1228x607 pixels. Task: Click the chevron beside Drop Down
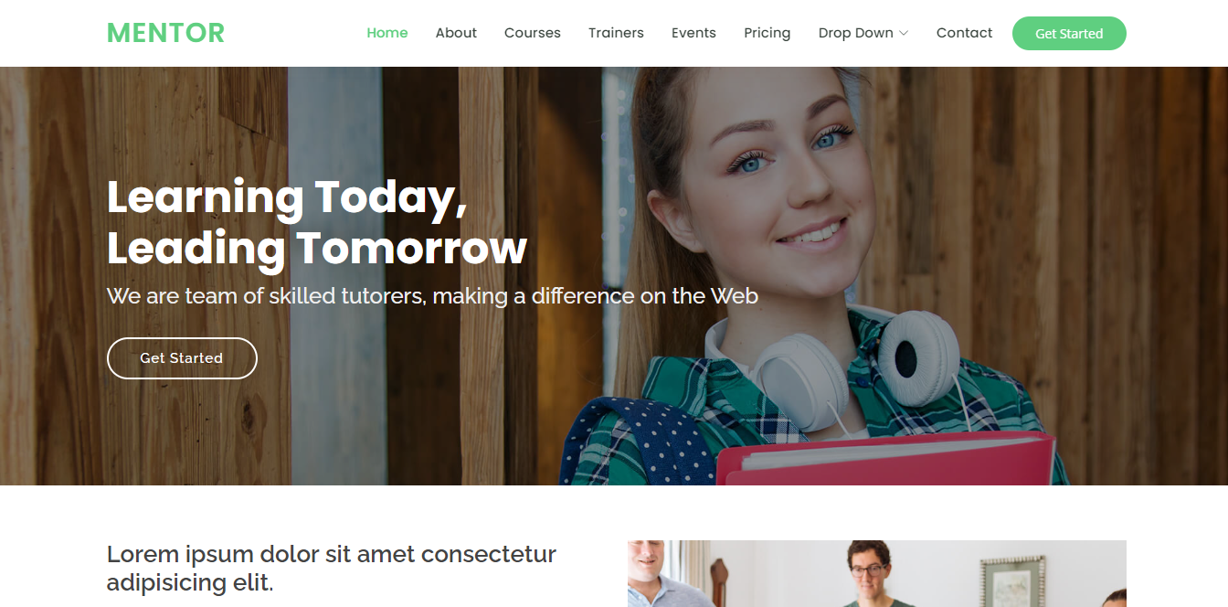(x=904, y=34)
